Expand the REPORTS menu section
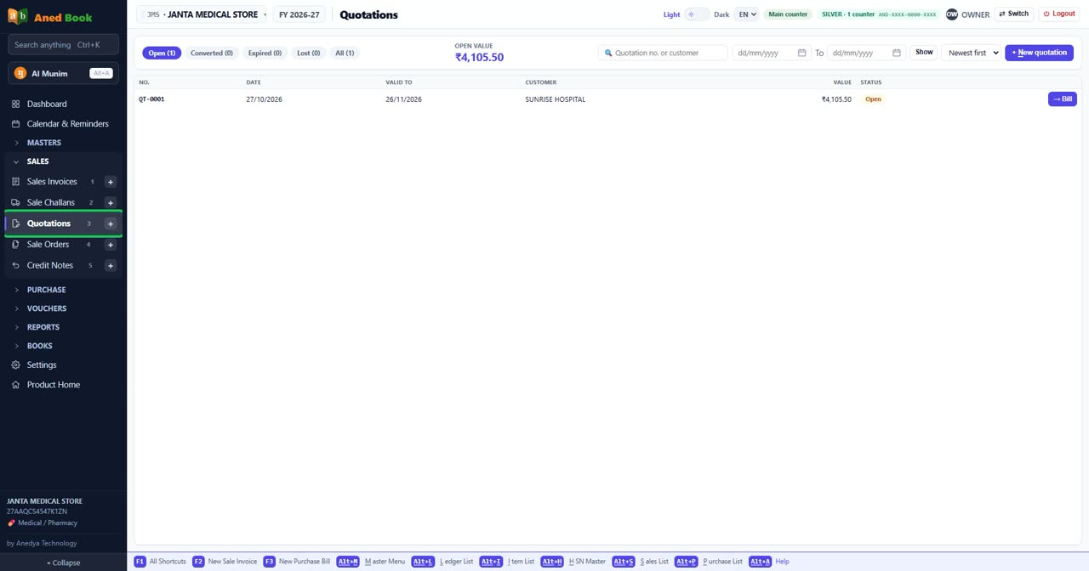The width and height of the screenshot is (1089, 571). point(43,327)
